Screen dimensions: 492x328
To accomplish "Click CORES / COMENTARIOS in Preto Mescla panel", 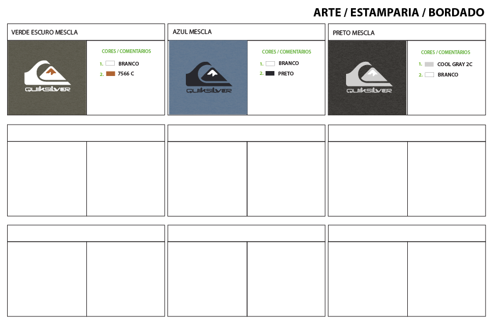I will [x=446, y=52].
